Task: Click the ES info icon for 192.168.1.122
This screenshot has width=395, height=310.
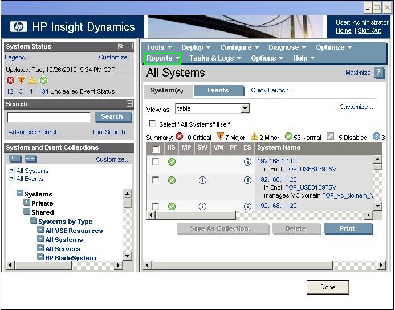Action: coord(247,206)
